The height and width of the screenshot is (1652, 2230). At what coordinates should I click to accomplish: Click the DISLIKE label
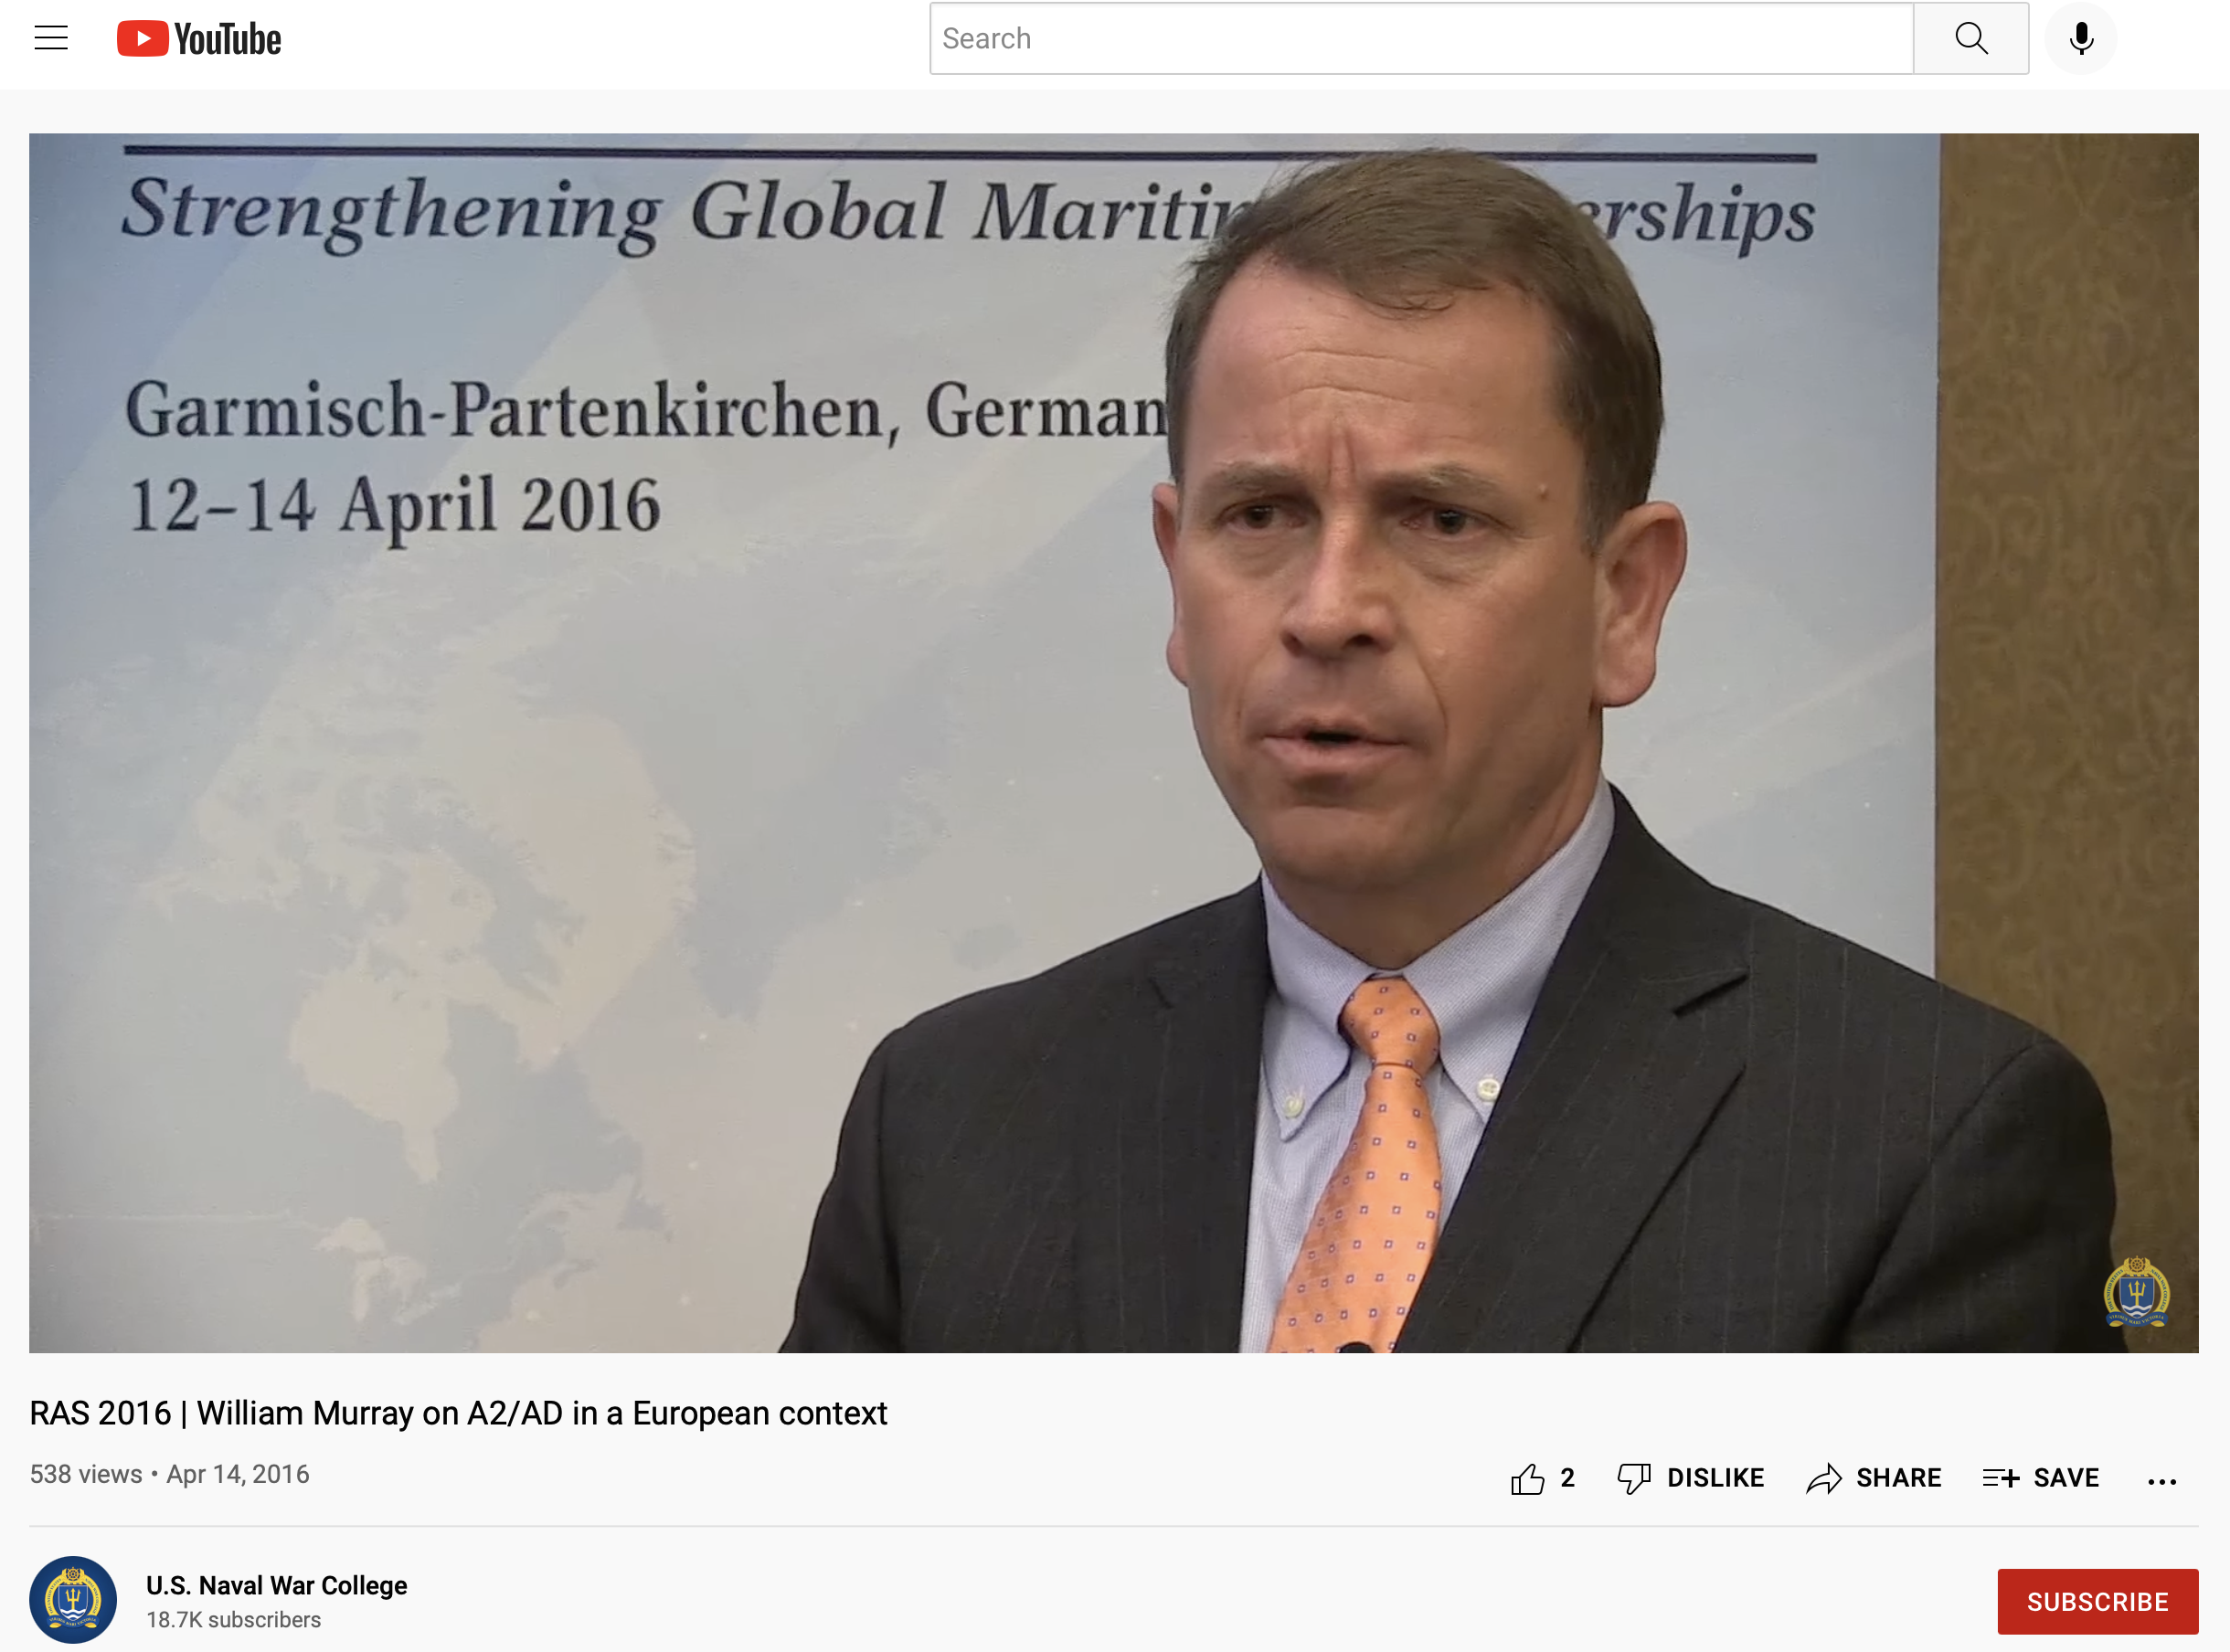tap(1715, 1478)
